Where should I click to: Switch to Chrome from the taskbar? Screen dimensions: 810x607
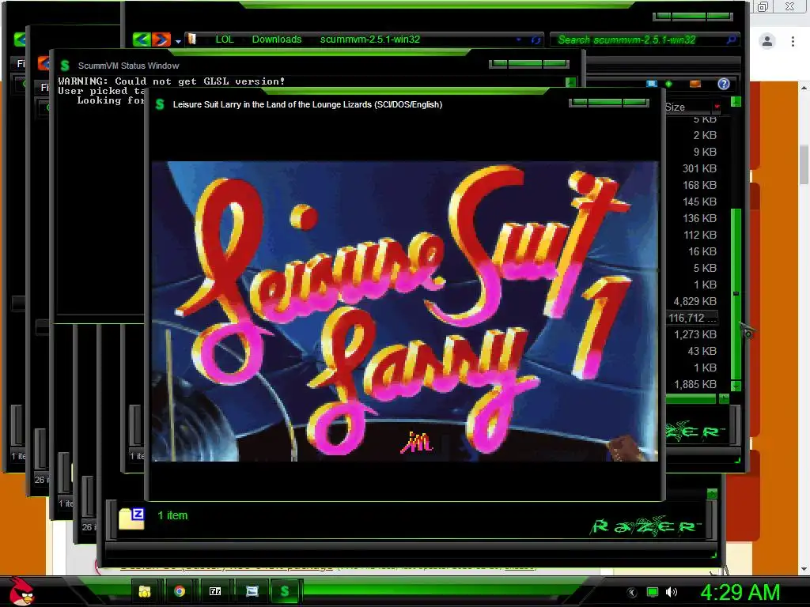180,591
